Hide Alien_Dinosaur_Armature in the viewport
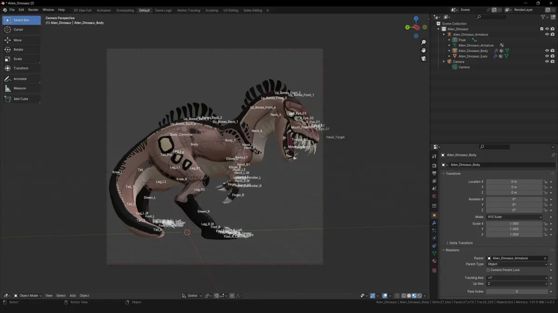 click(547, 34)
